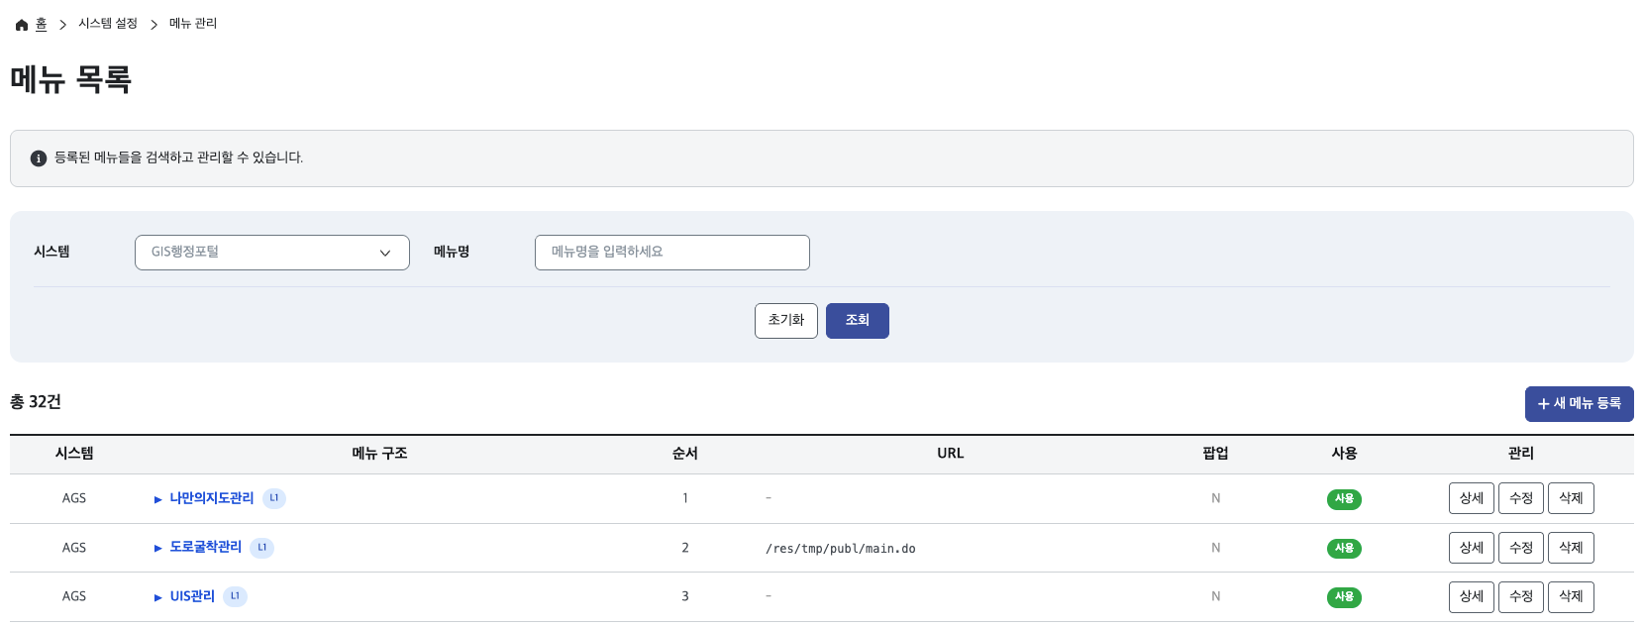Expand the UIS관리 tree arrow
Viewport: 1643px width, 627px height.
pyautogui.click(x=157, y=597)
